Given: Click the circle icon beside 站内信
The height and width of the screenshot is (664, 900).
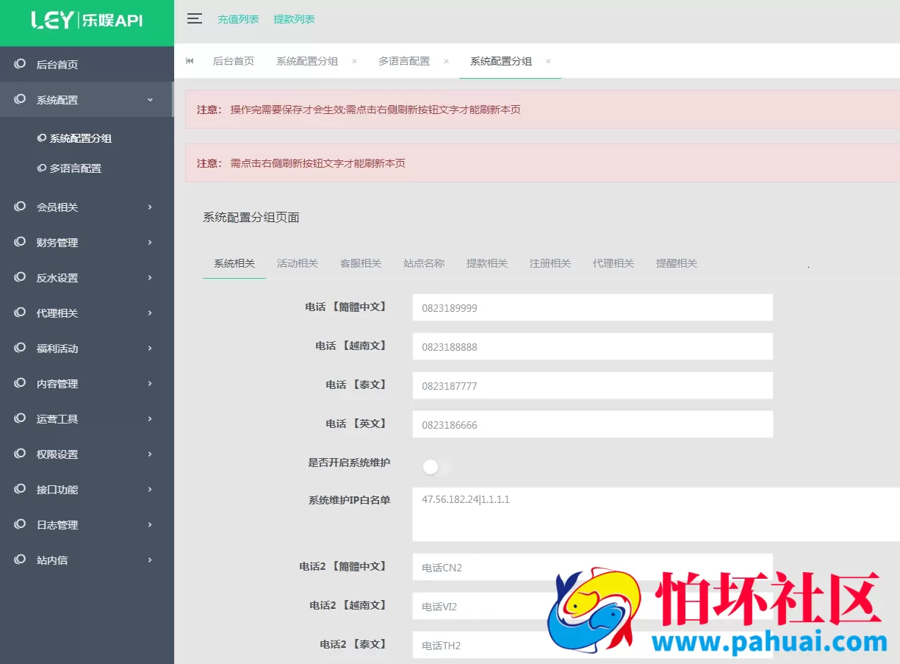Looking at the screenshot, I should point(20,560).
